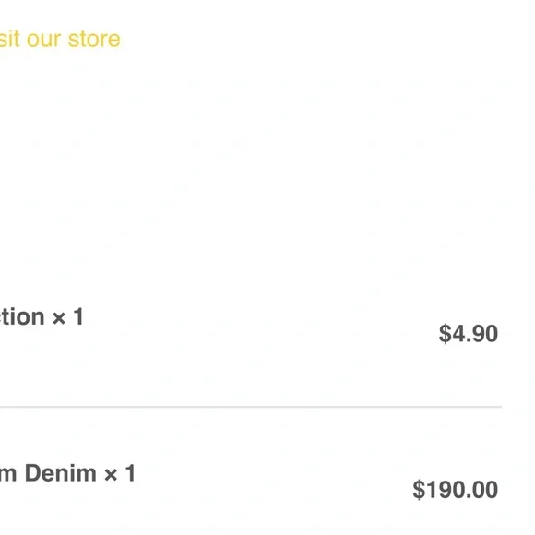
Task: Select the item name ending in 'ction'
Action: 22,316
